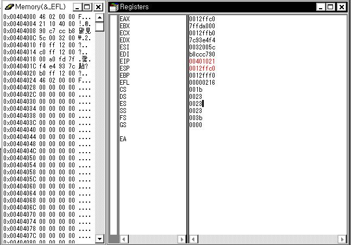Select the ESI register name

pyautogui.click(x=124, y=47)
